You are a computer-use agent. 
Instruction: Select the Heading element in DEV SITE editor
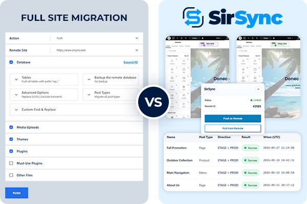[x=172, y=79]
